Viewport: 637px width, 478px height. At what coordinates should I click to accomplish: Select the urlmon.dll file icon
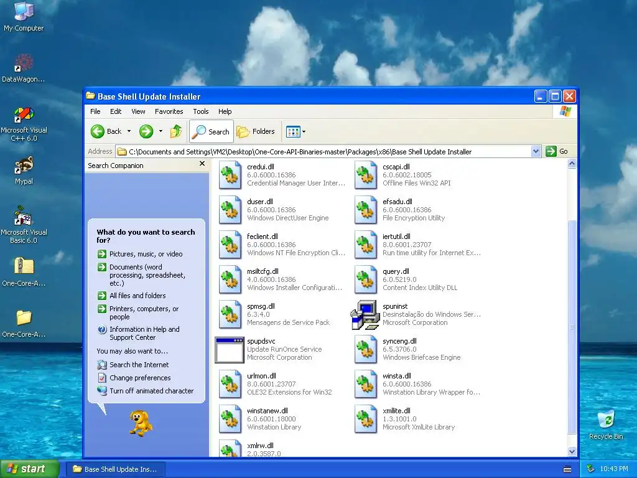(230, 385)
